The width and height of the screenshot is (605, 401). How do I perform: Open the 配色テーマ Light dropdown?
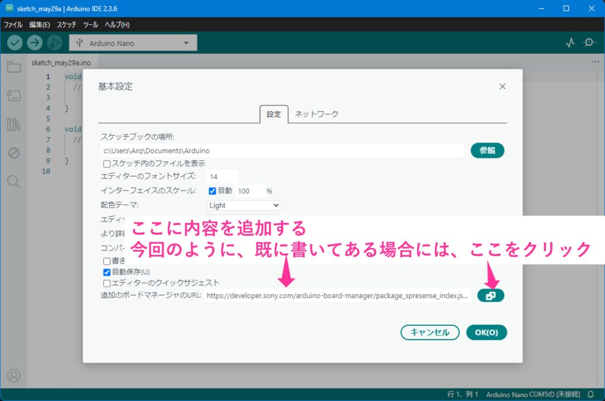244,205
